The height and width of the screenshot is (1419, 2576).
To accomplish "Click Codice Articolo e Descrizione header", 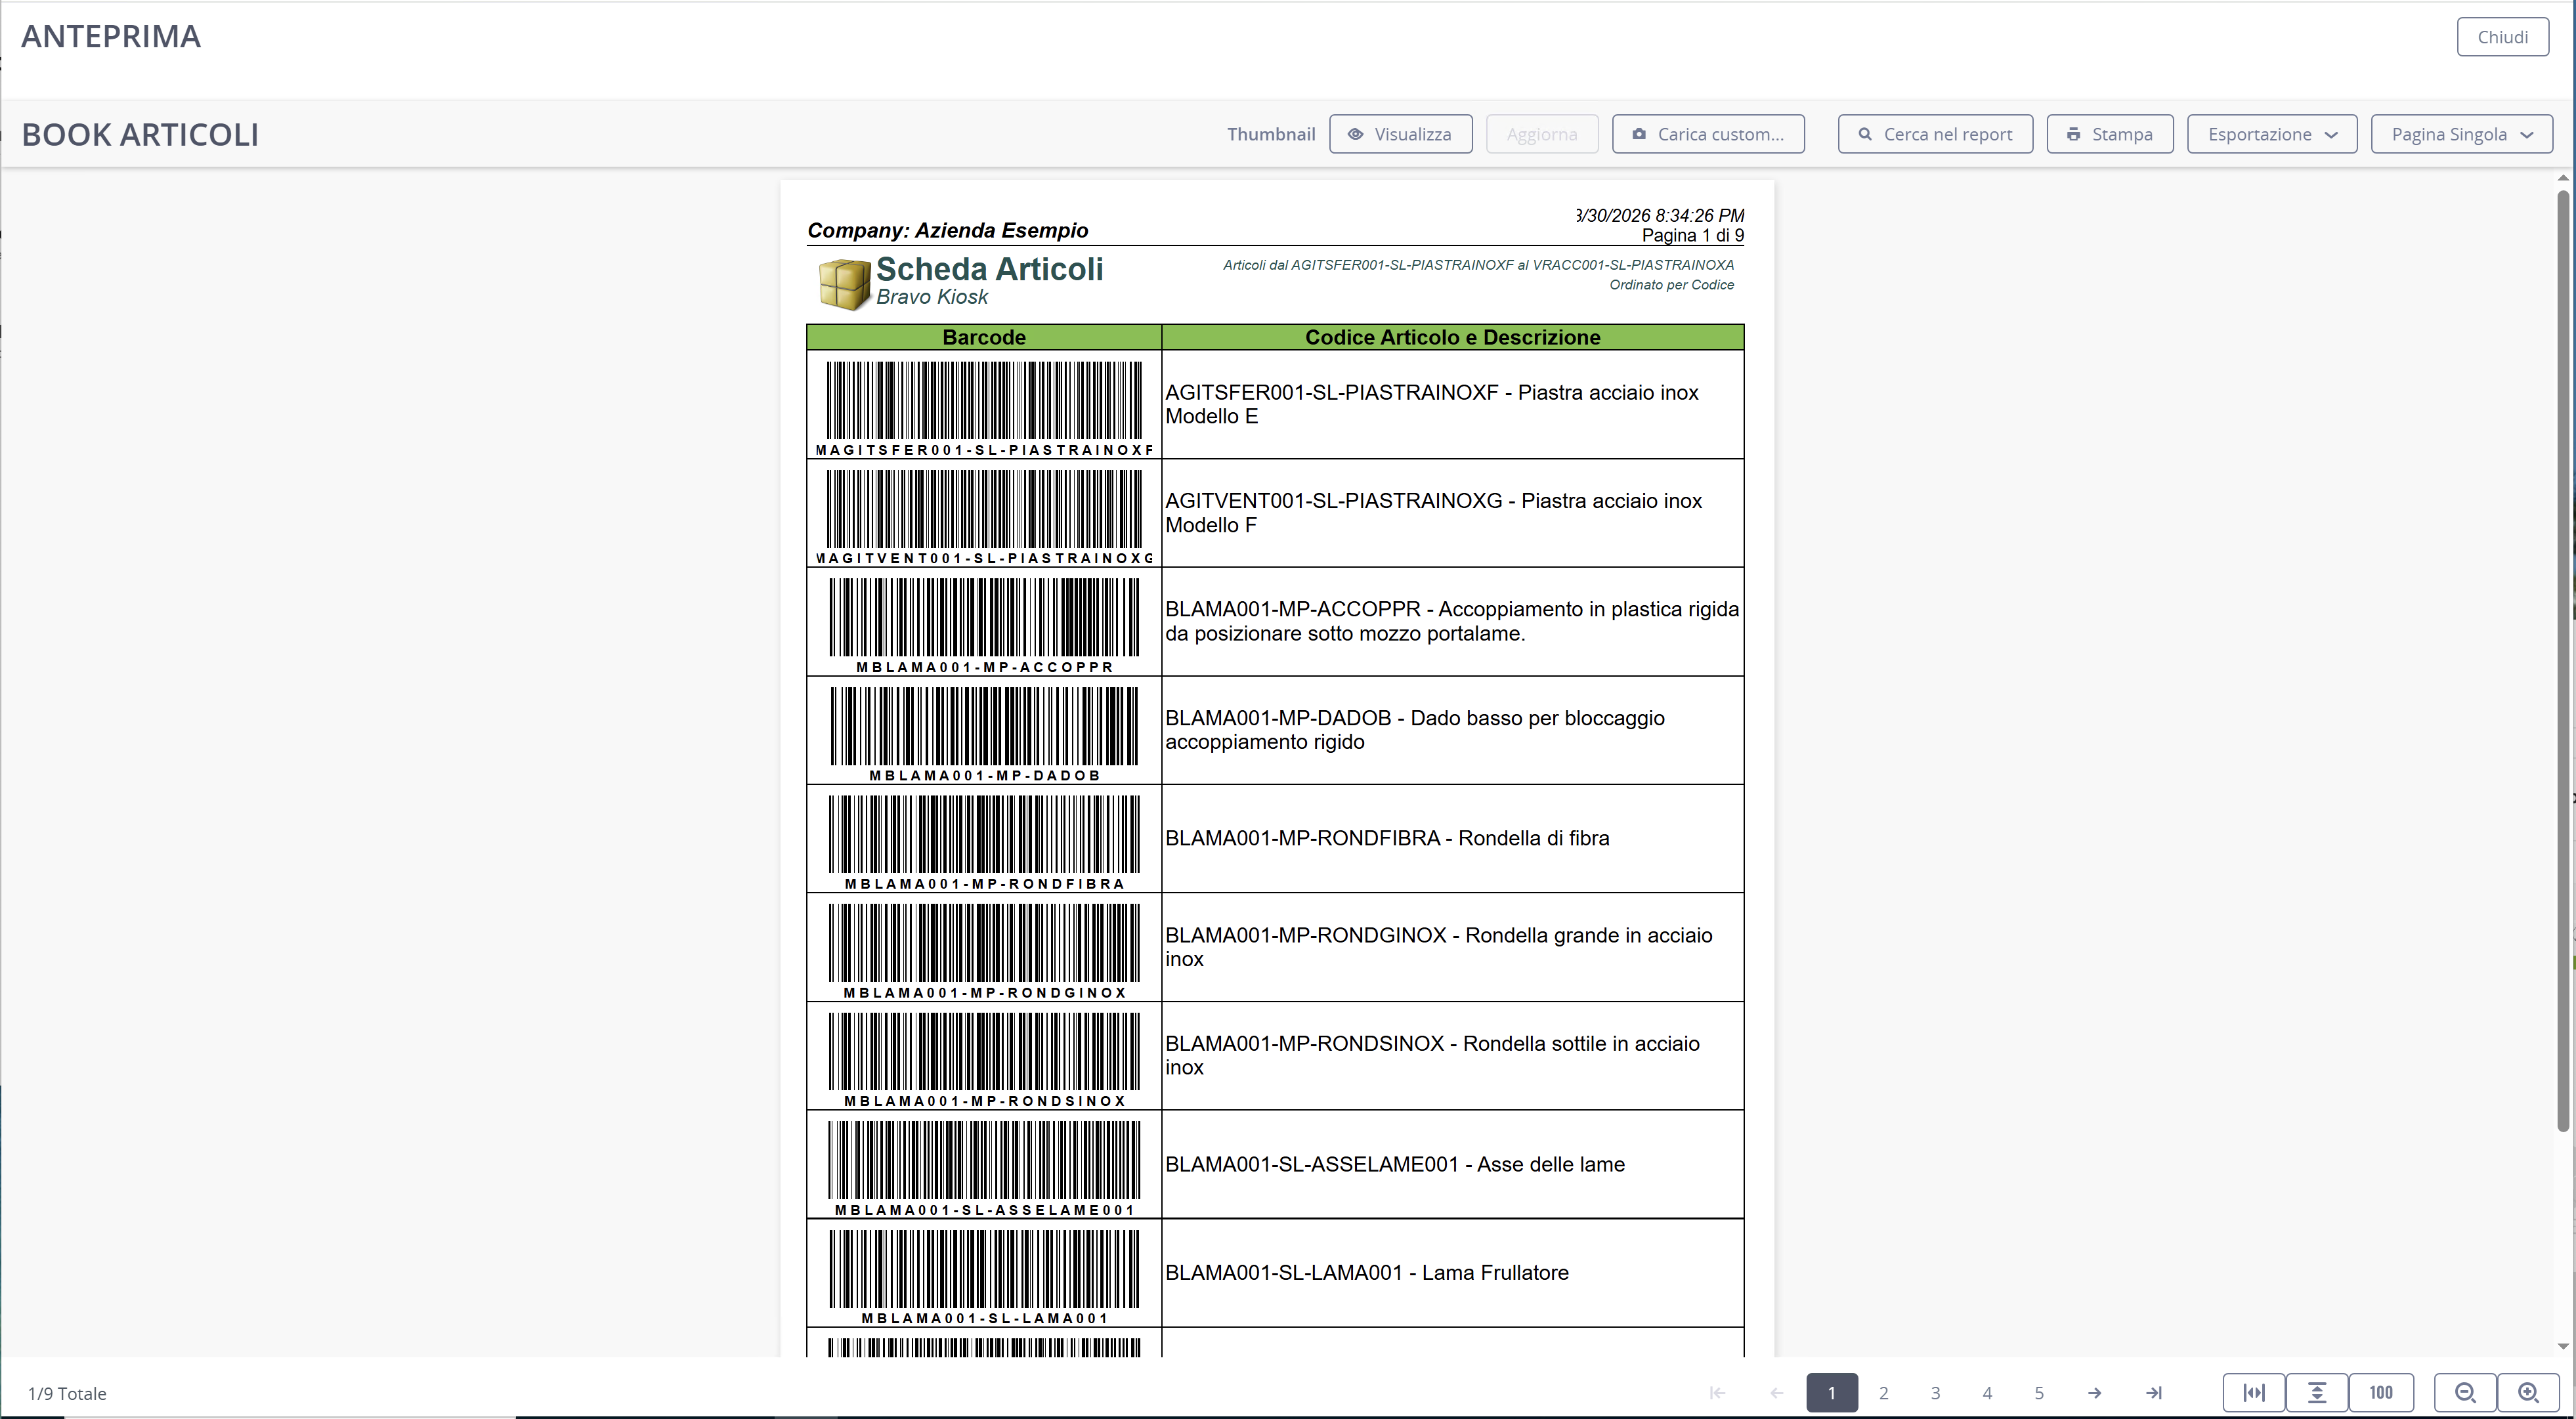I will coord(1452,337).
